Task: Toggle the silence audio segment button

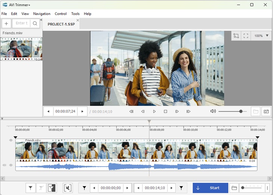Action: (68, 188)
